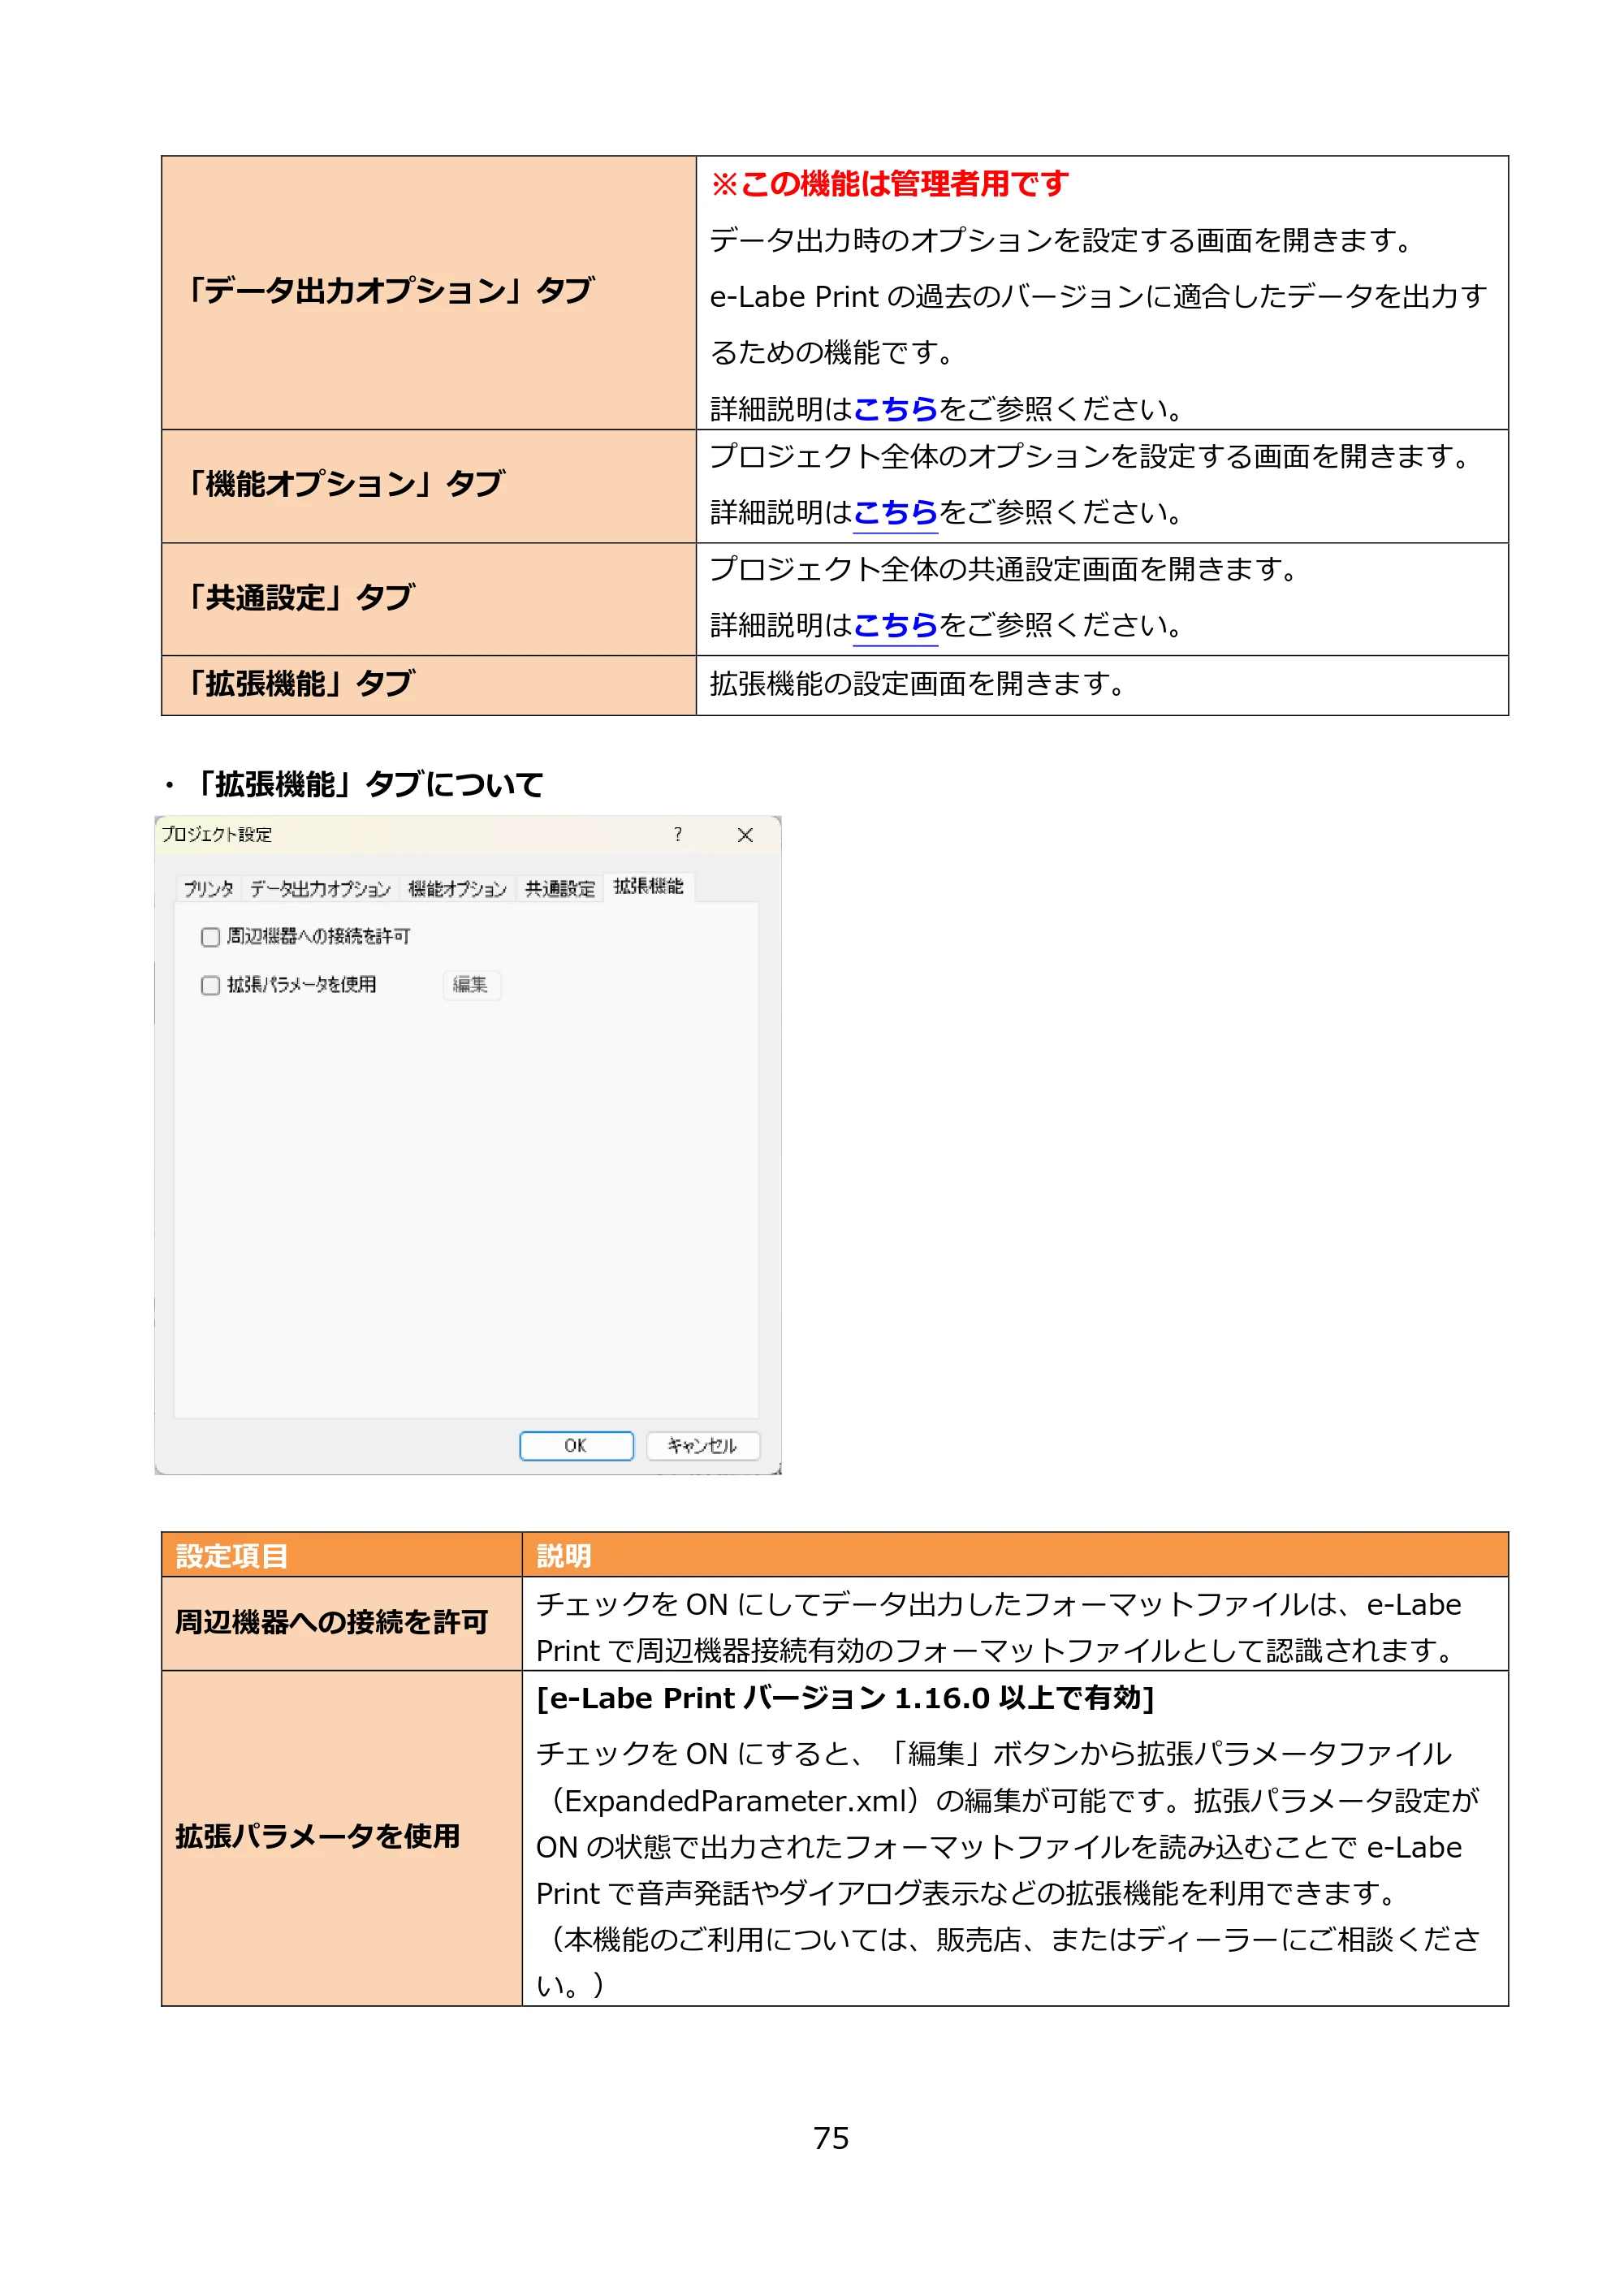
Task: Click the 設定項目 column header
Action: click(342, 1555)
